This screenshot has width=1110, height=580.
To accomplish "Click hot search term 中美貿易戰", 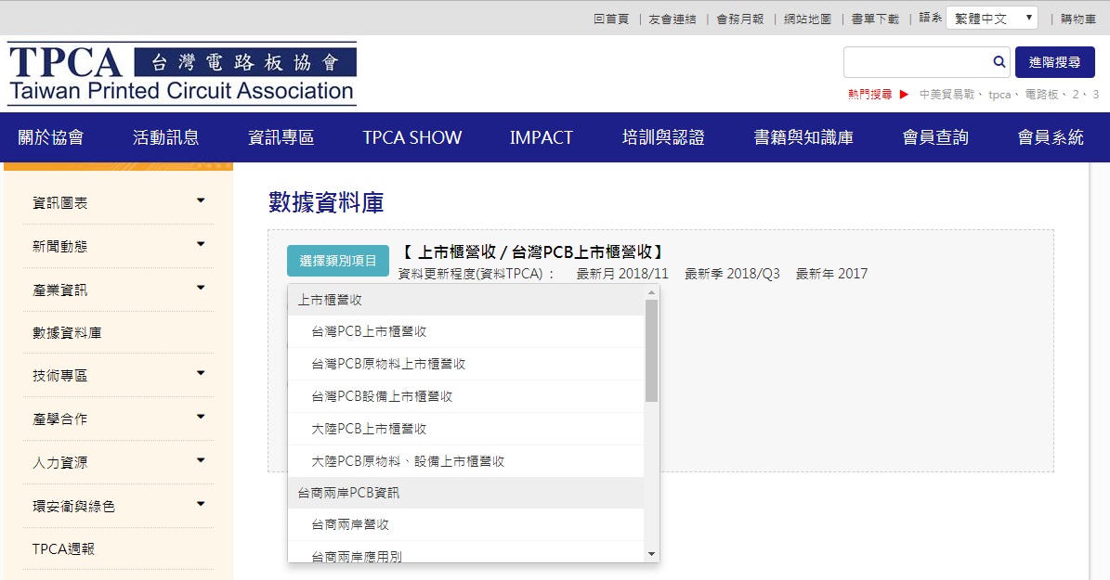I will pos(947,94).
